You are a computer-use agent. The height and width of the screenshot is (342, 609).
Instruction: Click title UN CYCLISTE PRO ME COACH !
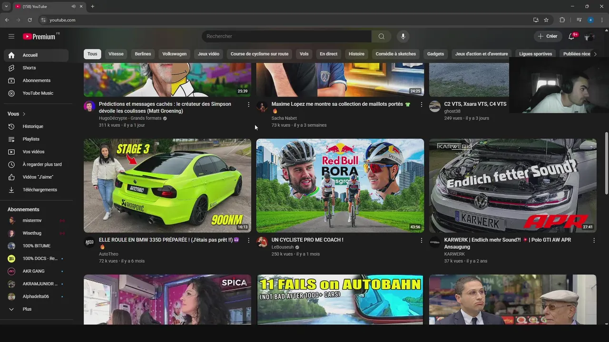coord(307,240)
